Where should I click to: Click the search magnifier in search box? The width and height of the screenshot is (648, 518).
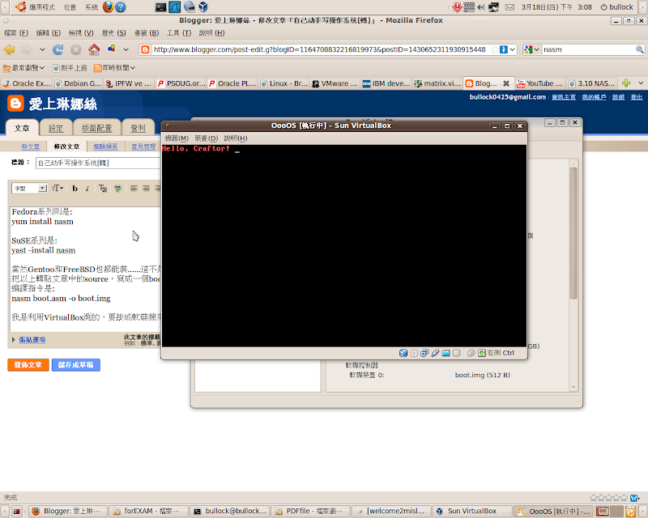[639, 49]
